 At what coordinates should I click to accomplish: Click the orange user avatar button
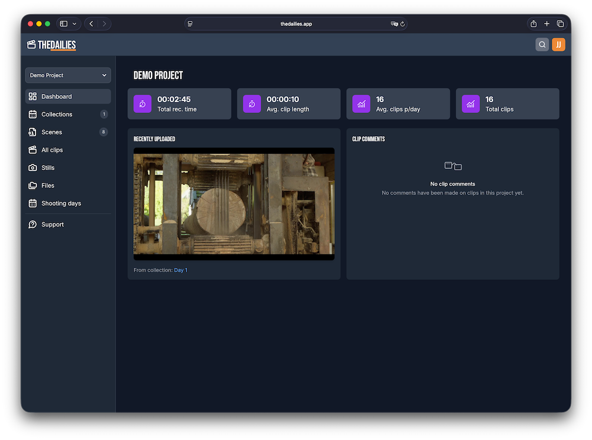point(558,44)
